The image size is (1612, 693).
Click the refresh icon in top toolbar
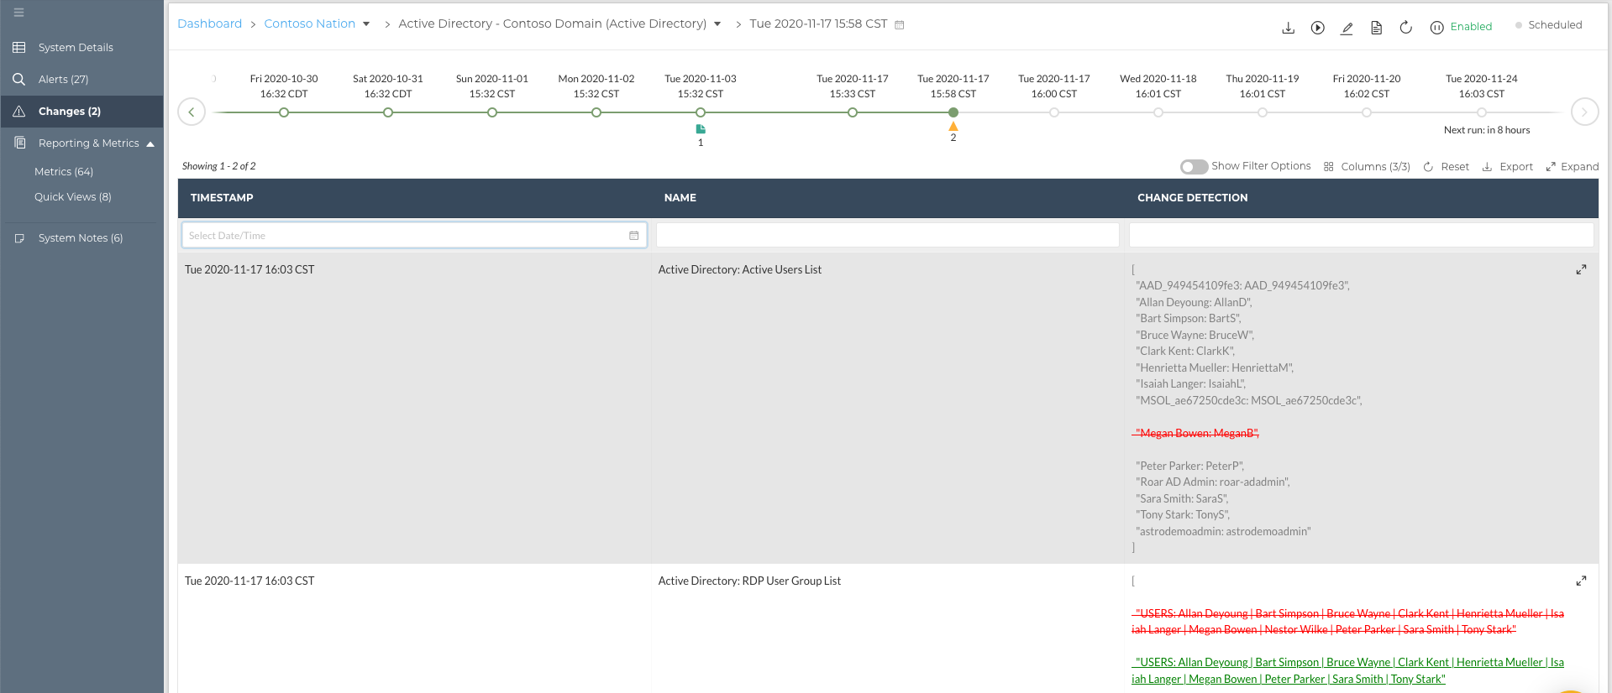[x=1405, y=28]
